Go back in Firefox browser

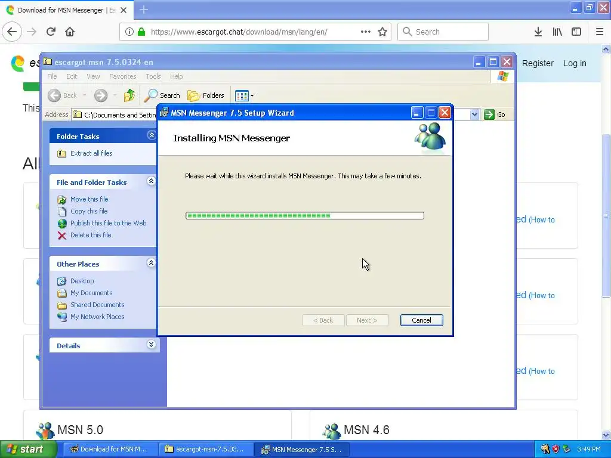[12, 32]
